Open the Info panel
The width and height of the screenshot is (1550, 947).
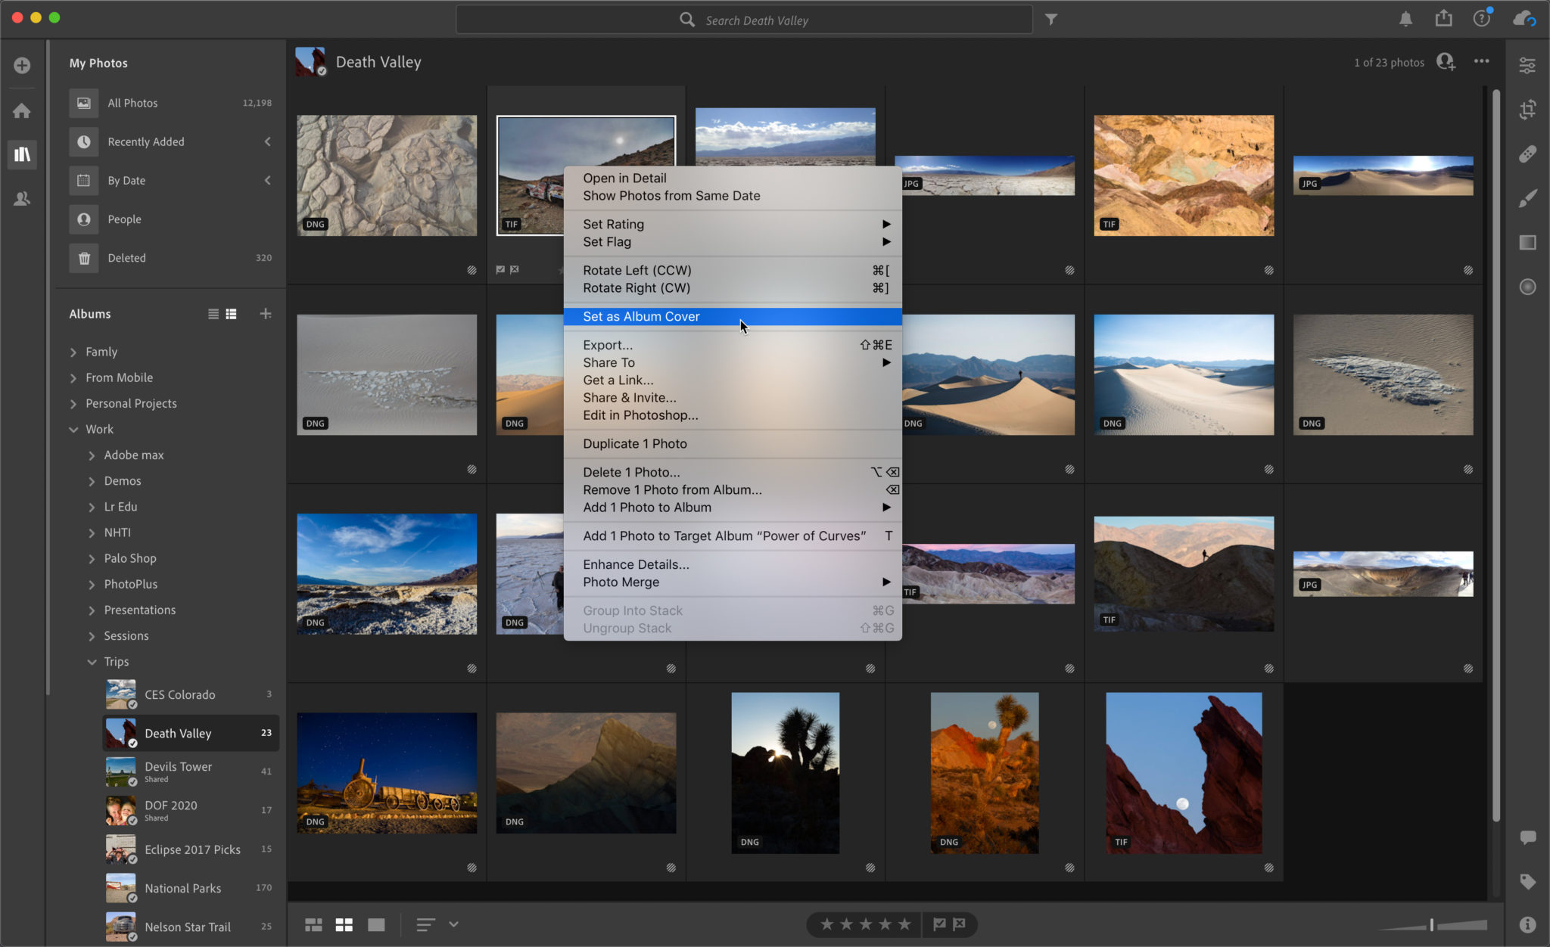[x=1527, y=924]
